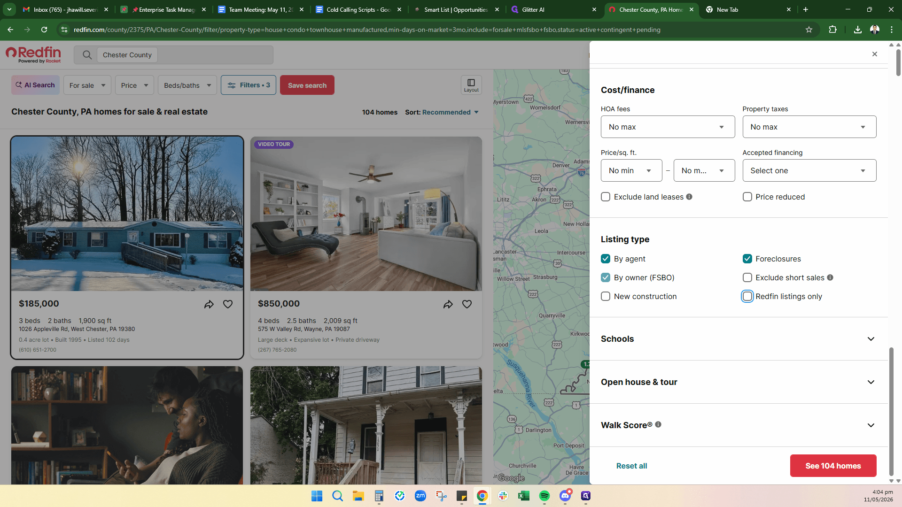Open Zoom from the taskbar

[x=420, y=496]
